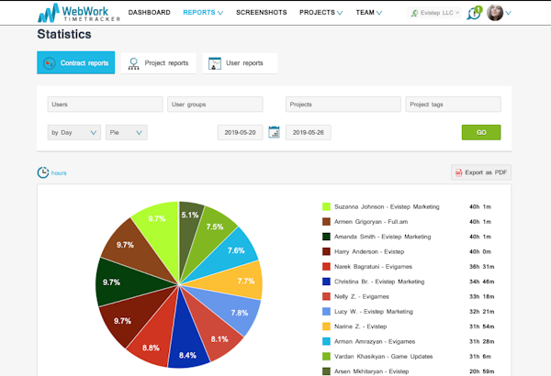Select 'Arman Amrazyan - Evigames' legend entry

coord(375,341)
